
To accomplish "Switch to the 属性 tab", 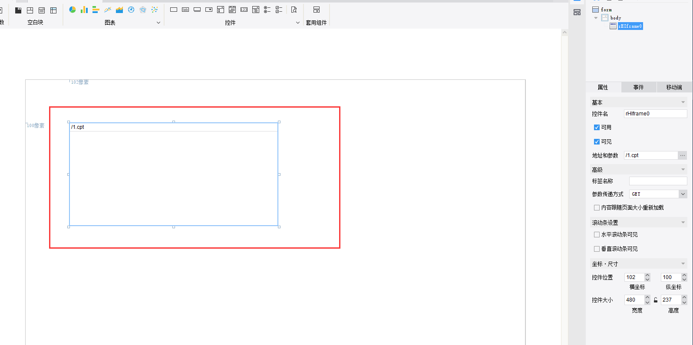I will point(603,87).
